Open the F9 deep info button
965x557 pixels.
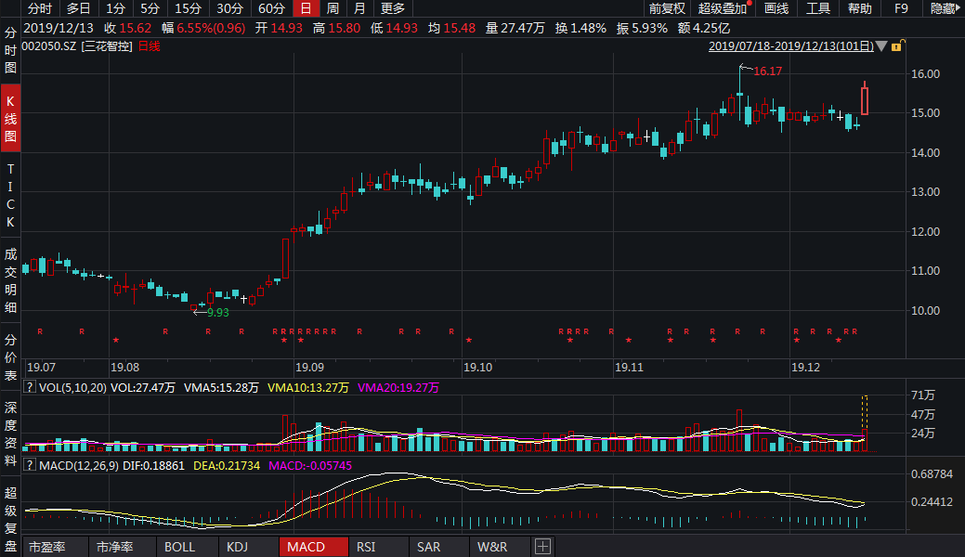pos(901,8)
